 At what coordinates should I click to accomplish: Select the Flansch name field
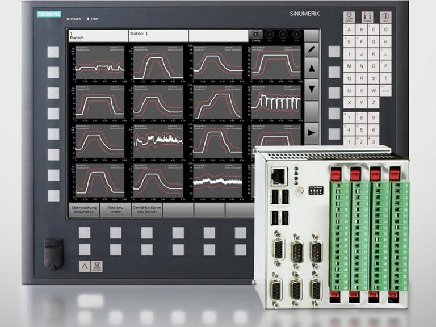[98, 36]
